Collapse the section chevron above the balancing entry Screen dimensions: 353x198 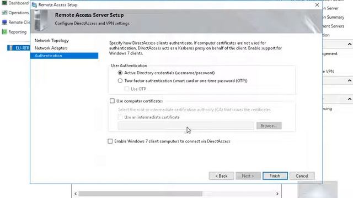(x=349, y=99)
